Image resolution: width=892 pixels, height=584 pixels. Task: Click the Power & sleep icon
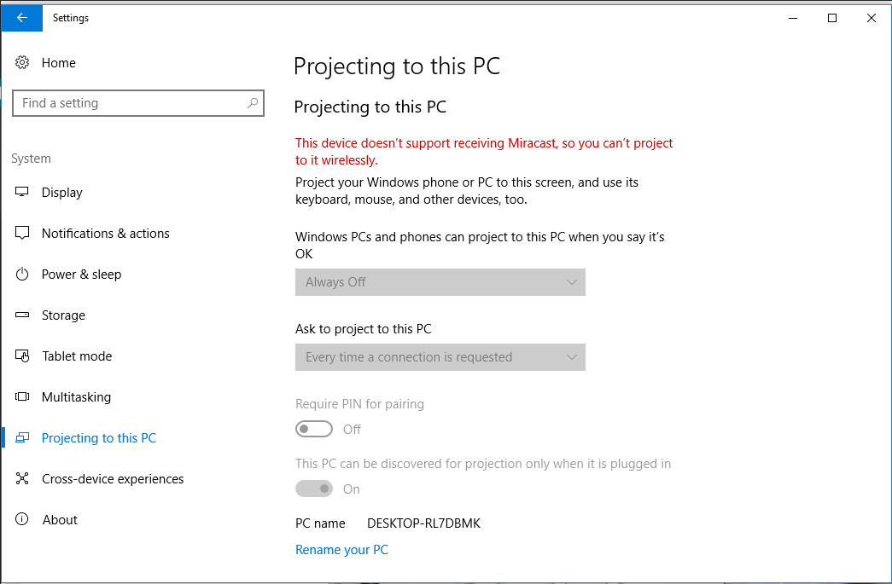pyautogui.click(x=22, y=274)
